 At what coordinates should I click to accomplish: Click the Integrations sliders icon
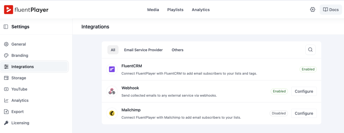tap(6, 66)
